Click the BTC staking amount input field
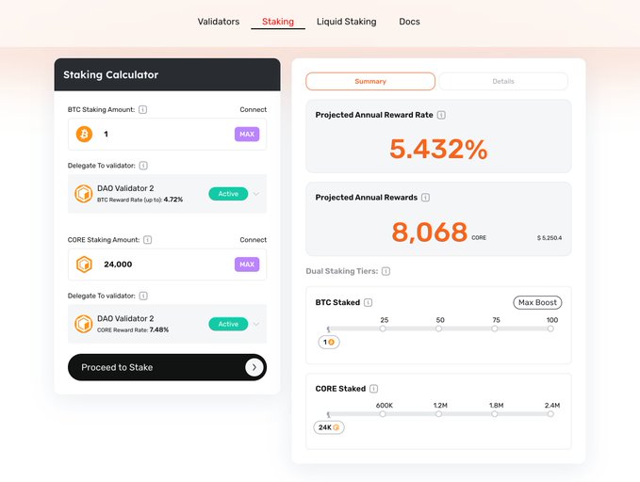The width and height of the screenshot is (640, 482). (165, 135)
